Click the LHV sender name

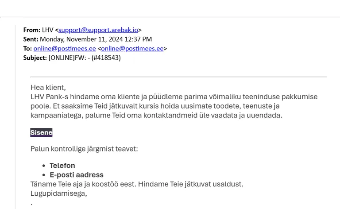[48, 30]
